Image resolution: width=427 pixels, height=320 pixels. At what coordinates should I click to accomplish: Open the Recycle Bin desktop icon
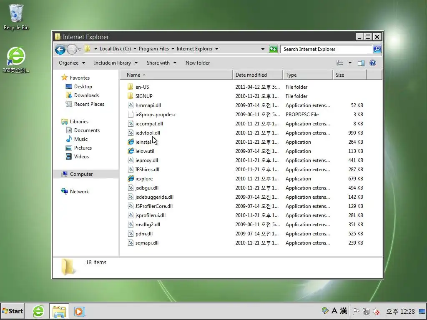[16, 17]
